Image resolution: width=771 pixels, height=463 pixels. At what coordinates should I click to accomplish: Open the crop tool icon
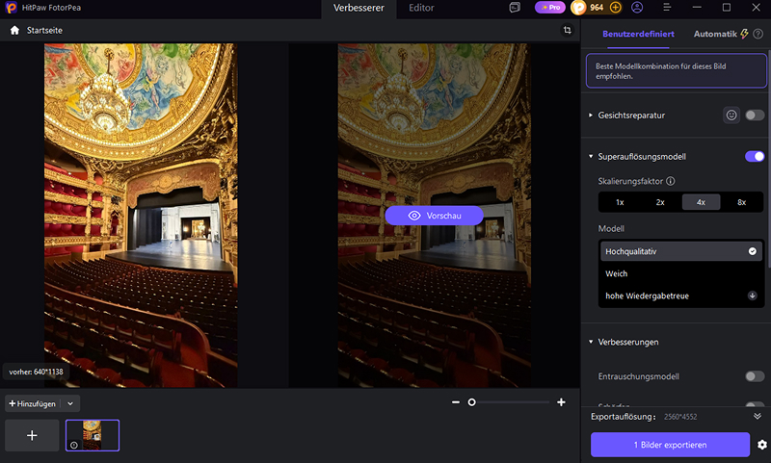(x=567, y=30)
